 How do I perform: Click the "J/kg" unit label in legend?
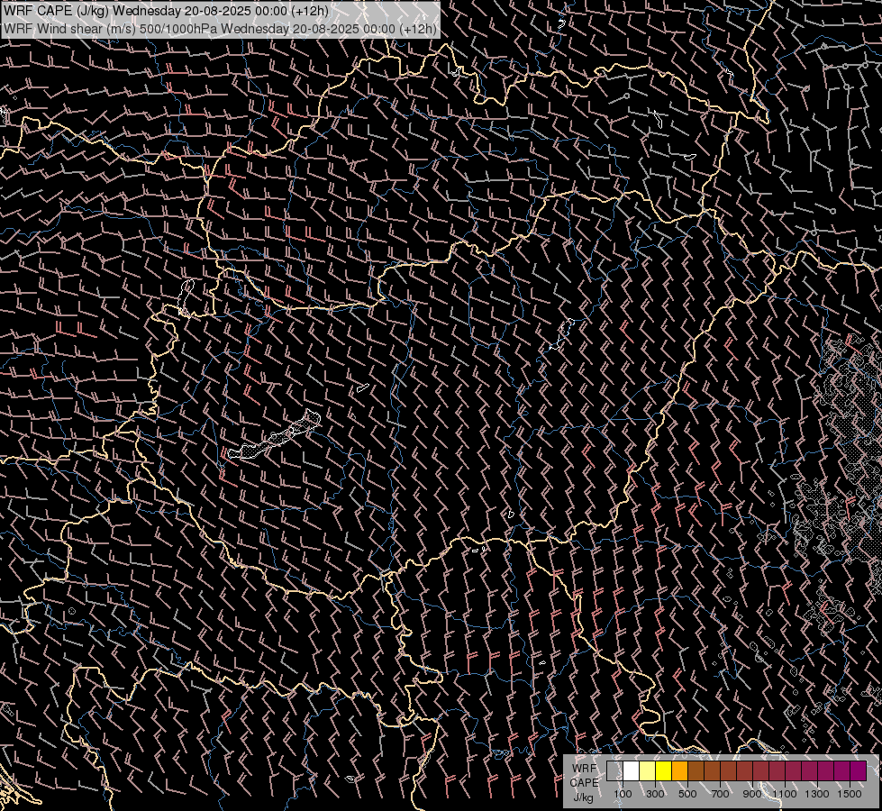[x=583, y=798]
